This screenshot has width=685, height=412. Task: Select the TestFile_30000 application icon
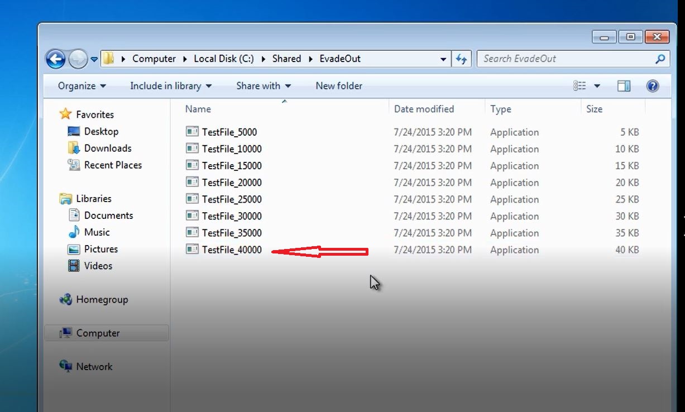pyautogui.click(x=192, y=216)
